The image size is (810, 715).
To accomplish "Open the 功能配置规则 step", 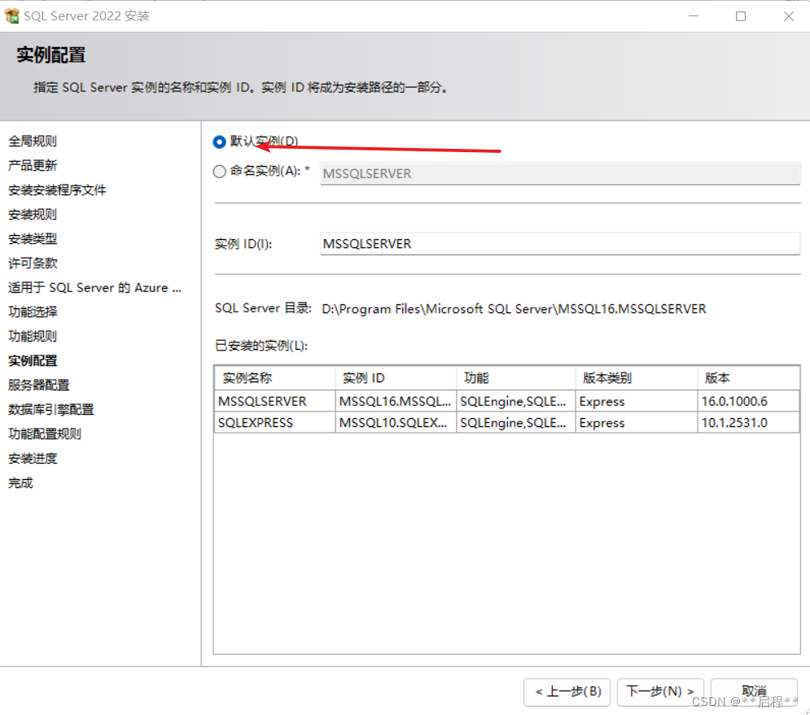I will click(x=45, y=434).
